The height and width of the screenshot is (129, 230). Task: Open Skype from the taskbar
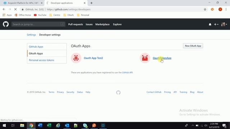click(85, 125)
